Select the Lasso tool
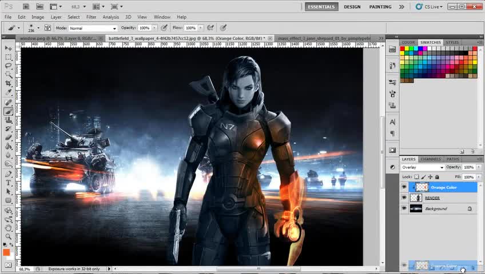The width and height of the screenshot is (485, 274). pos(9,66)
